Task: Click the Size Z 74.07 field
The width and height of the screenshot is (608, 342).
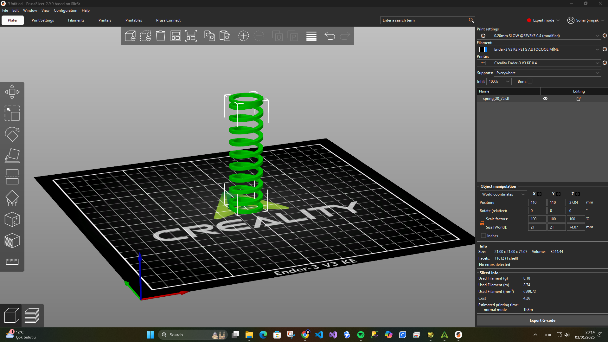Action: (x=576, y=227)
